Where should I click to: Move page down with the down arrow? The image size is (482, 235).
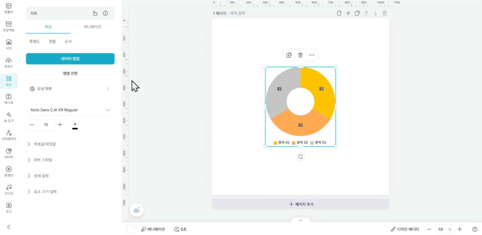pos(376,13)
